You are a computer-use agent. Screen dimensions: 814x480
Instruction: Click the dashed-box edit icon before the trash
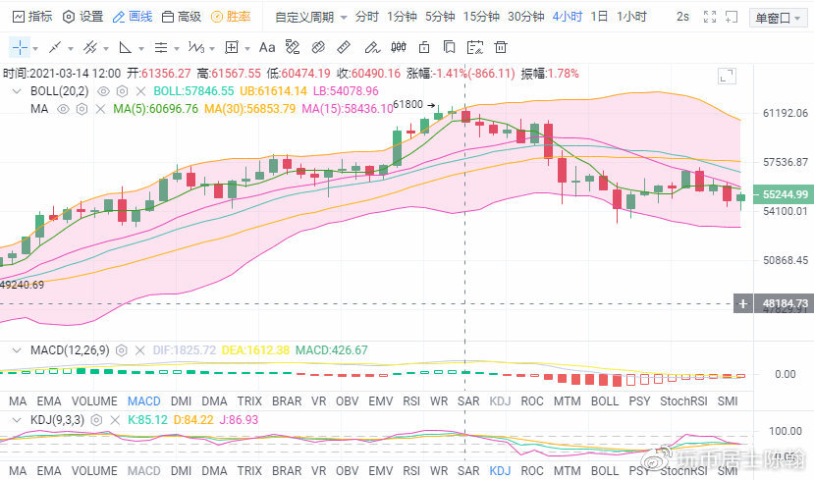[x=475, y=48]
